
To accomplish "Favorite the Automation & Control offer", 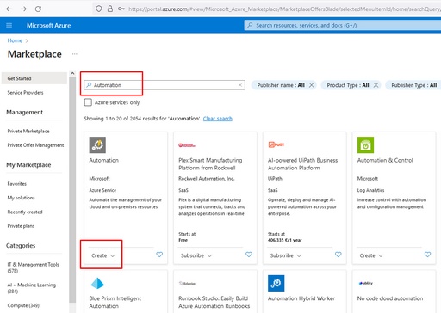I will (427, 255).
